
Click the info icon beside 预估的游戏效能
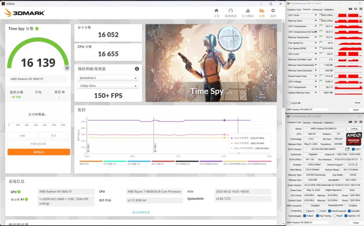coord(137,69)
